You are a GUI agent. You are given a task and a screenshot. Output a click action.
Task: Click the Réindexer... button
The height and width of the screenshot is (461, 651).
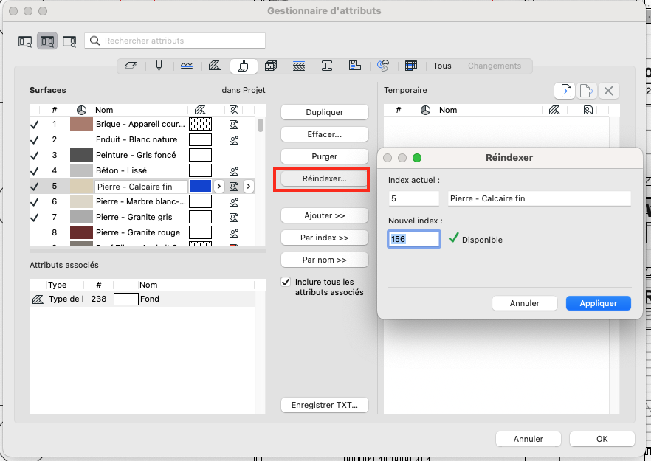325,178
